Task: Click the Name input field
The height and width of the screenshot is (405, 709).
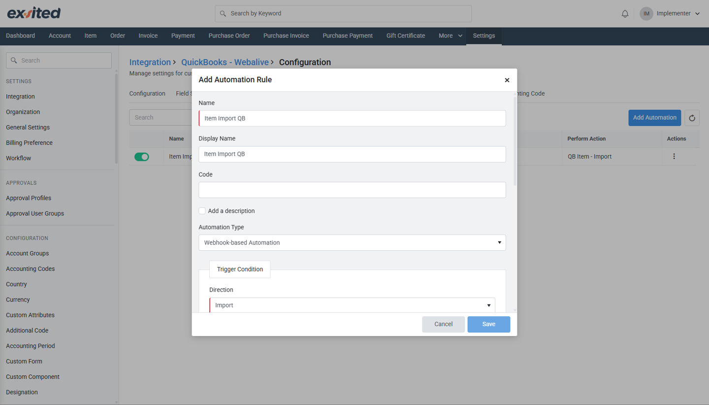Action: point(352,118)
